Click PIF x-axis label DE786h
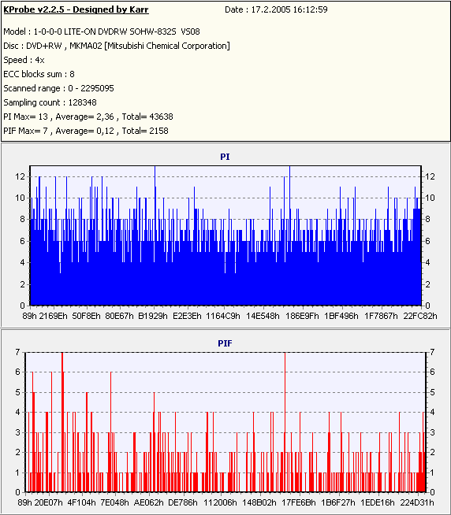The height and width of the screenshot is (515, 451). pyautogui.click(x=183, y=502)
